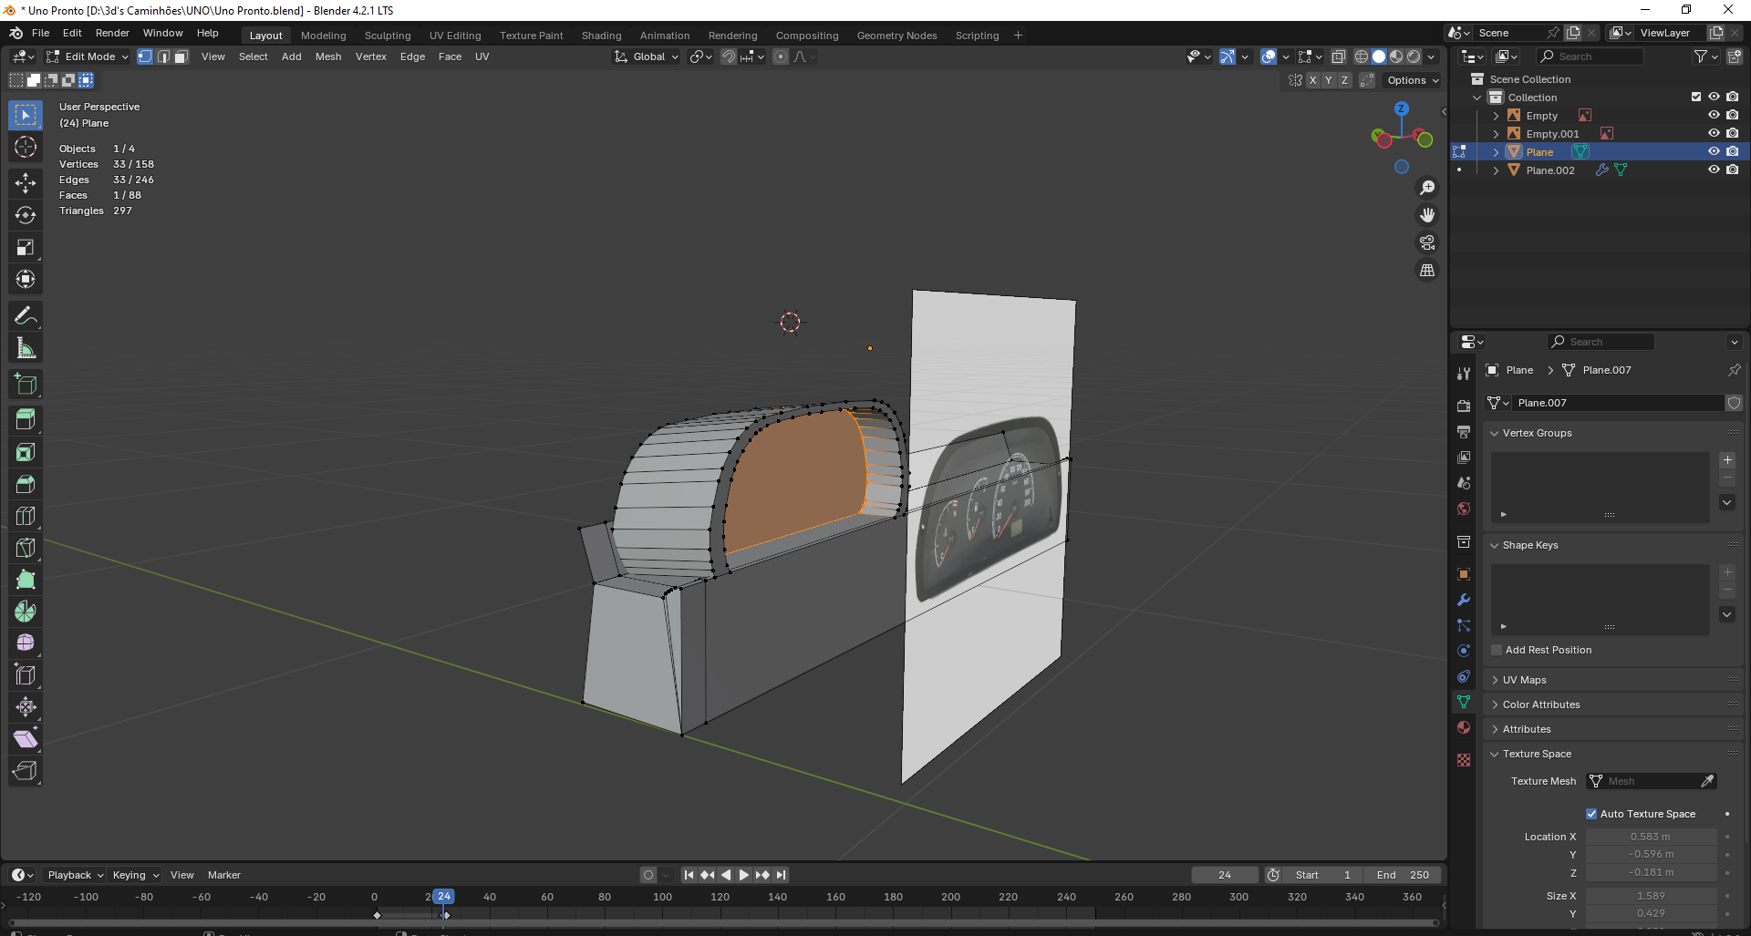Open the Edit Mode dropdown

click(x=88, y=57)
